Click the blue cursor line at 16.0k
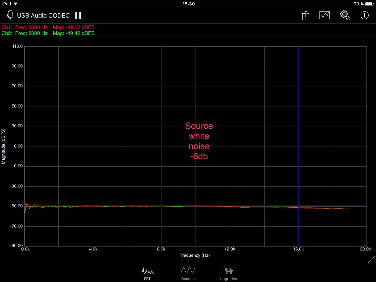Screen dimensions: 376x282 click(x=298, y=146)
